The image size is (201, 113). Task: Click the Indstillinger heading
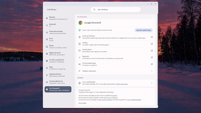[52, 9]
